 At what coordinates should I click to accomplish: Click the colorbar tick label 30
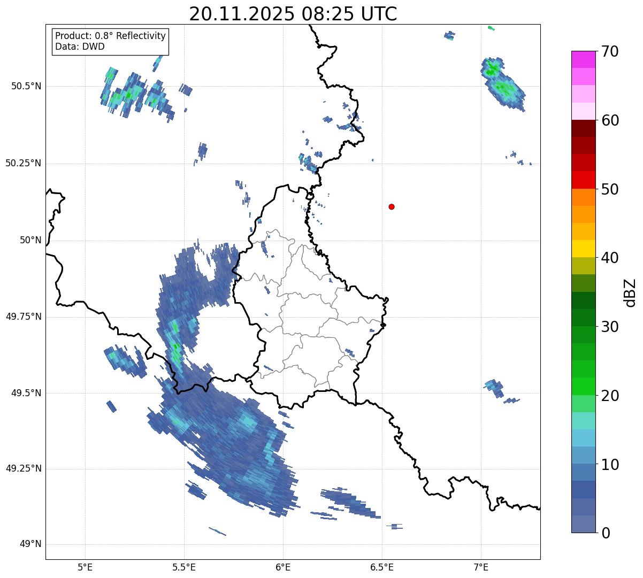tap(609, 327)
